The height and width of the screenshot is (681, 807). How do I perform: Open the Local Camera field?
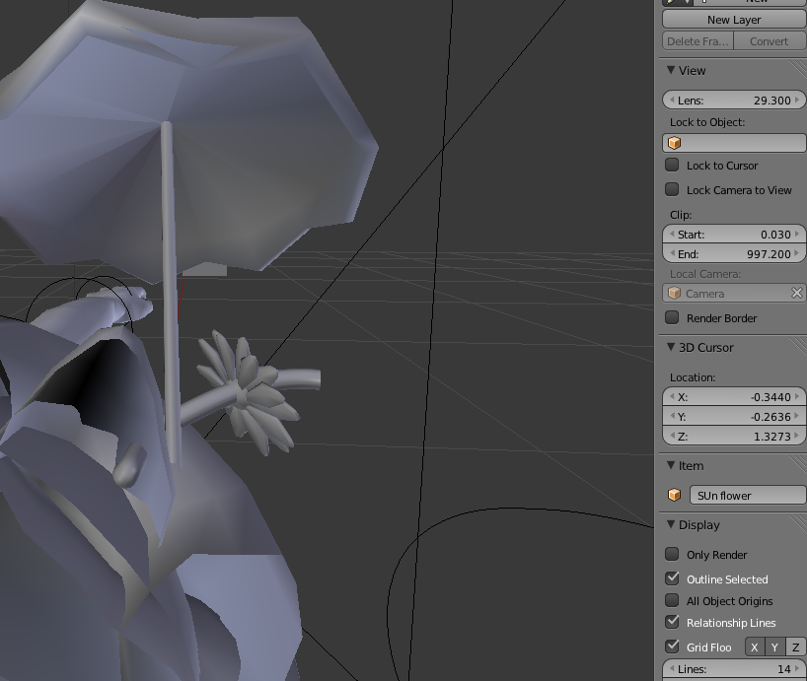point(734,294)
